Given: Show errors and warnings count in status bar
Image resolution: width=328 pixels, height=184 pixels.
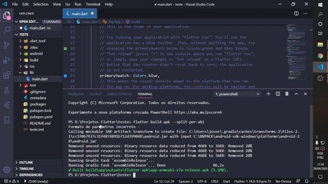Looking at the screenshot, I should [x=12, y=181].
